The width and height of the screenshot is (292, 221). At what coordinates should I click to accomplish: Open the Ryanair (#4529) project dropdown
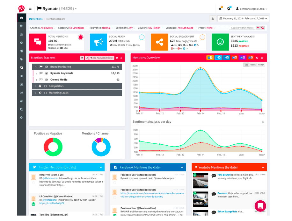(57, 9)
